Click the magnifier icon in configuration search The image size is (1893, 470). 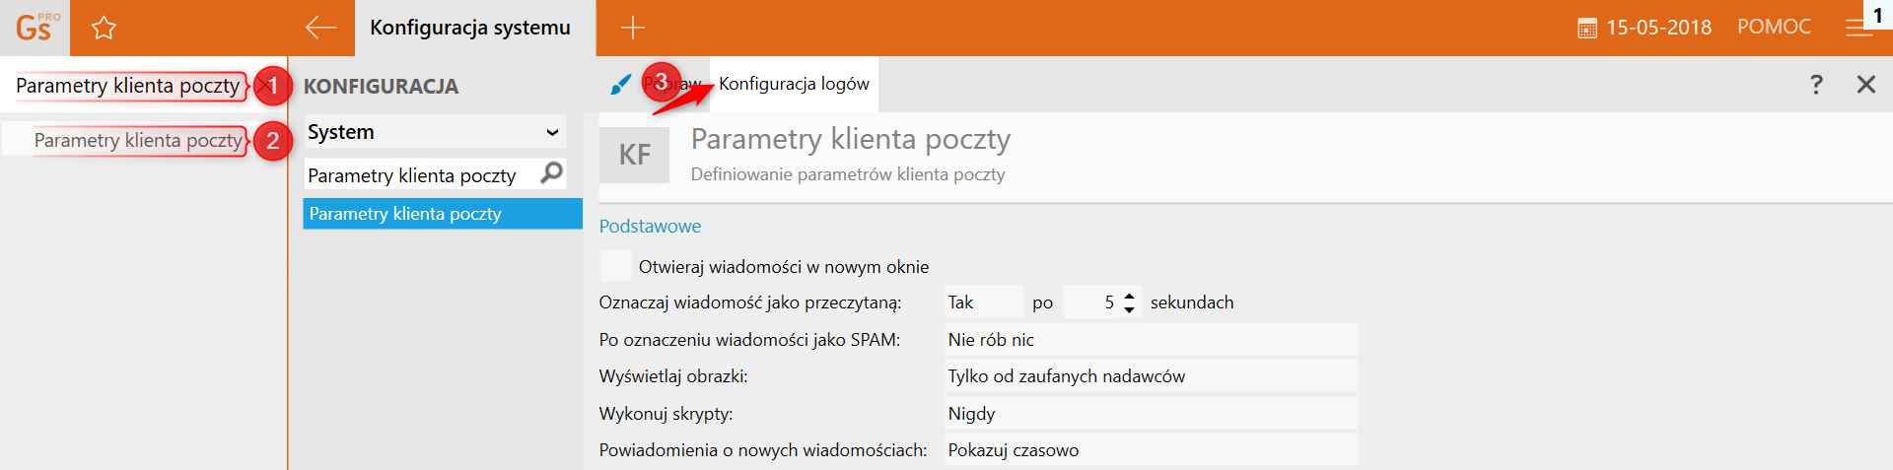tap(552, 173)
